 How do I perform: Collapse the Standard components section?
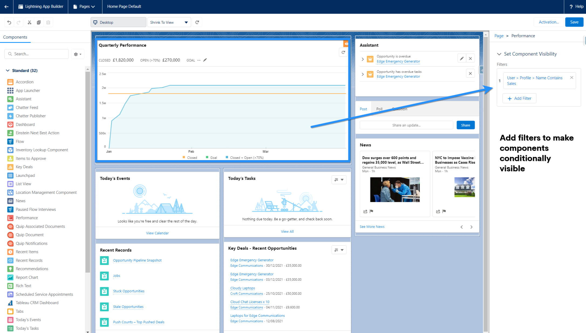tap(8, 70)
